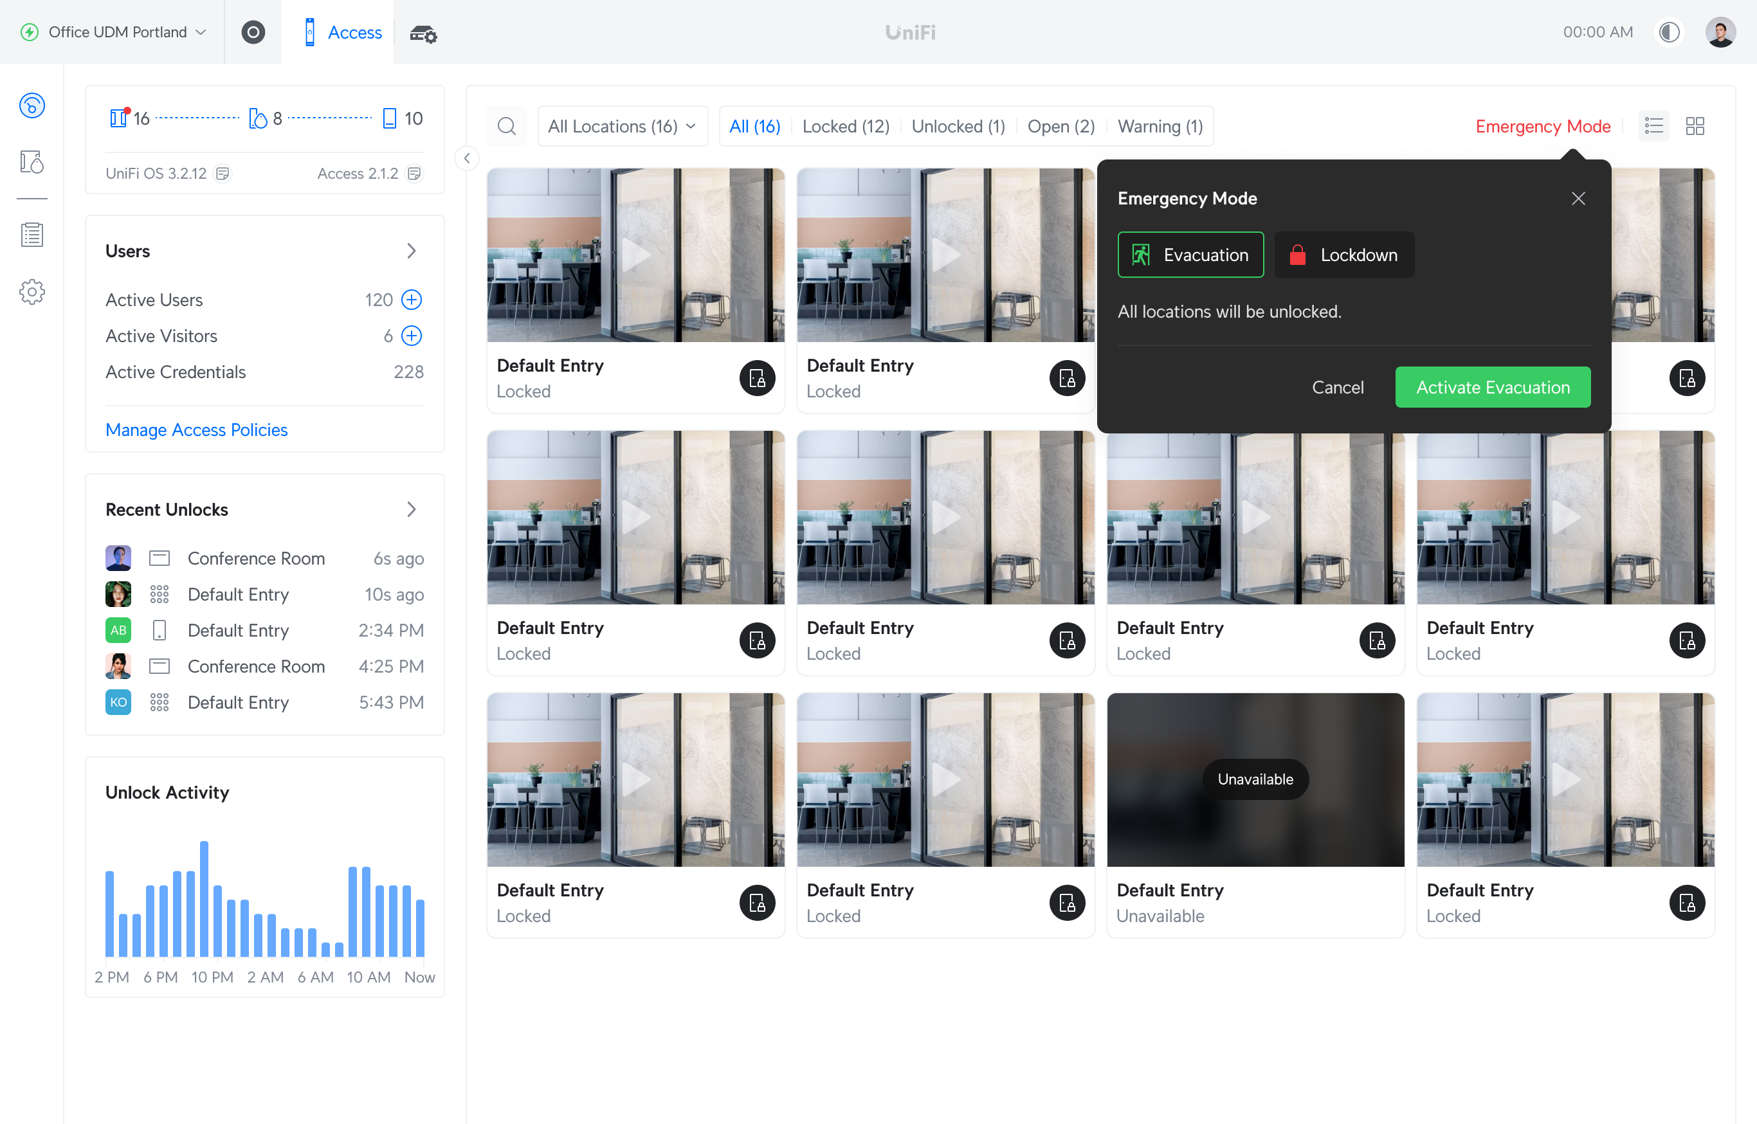Open Conference Room unlock at 4:25 PM
Image resolution: width=1757 pixels, height=1124 pixels.
tap(264, 666)
